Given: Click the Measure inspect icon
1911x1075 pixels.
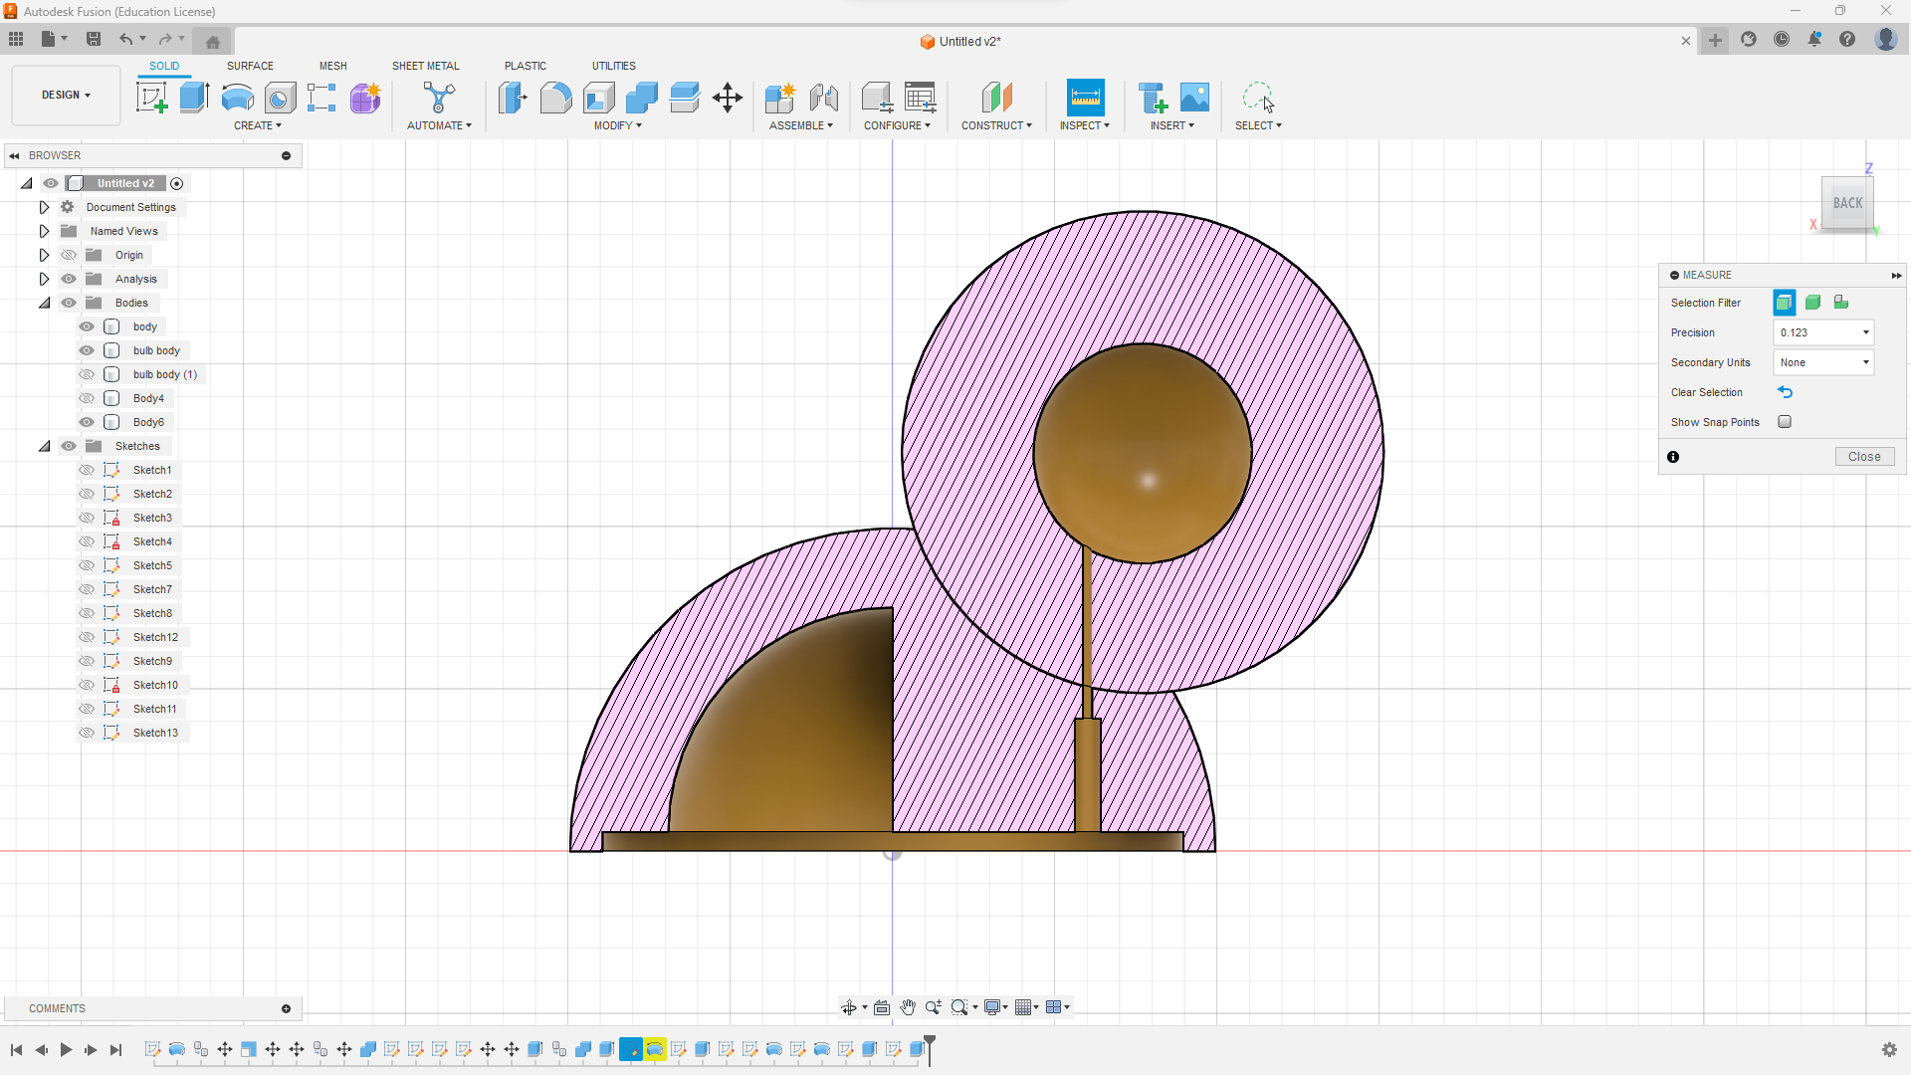Looking at the screenshot, I should pos(1085,98).
